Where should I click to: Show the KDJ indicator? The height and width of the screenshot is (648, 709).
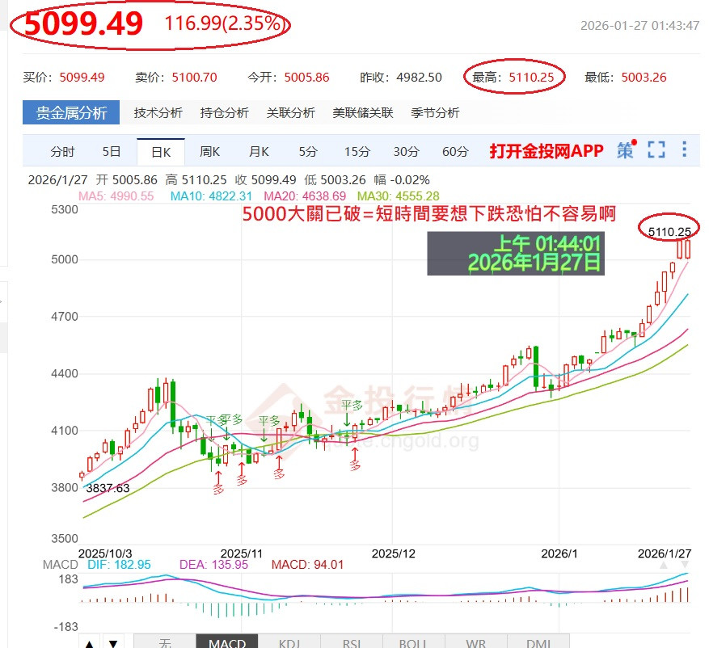pos(289,642)
